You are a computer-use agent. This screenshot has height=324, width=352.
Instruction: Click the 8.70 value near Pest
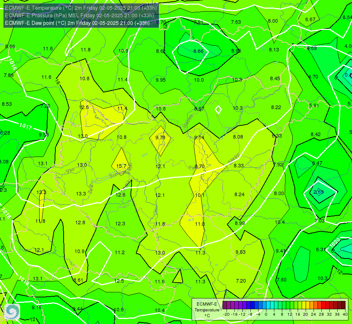[199, 166]
